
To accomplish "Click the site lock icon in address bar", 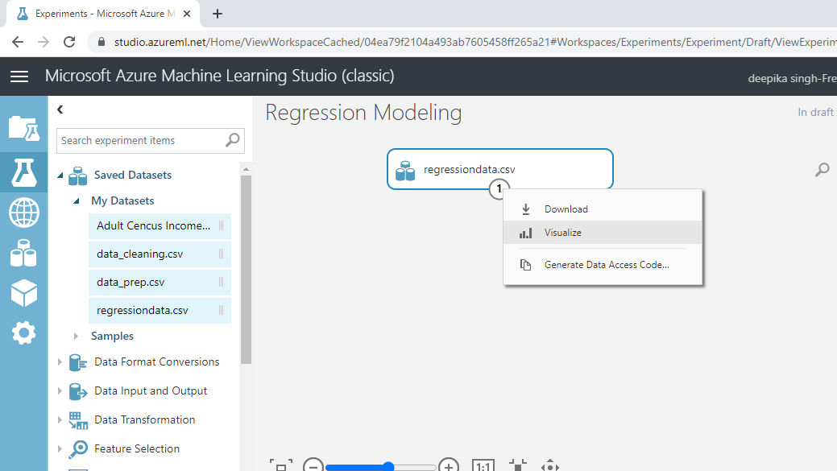I will click(101, 42).
